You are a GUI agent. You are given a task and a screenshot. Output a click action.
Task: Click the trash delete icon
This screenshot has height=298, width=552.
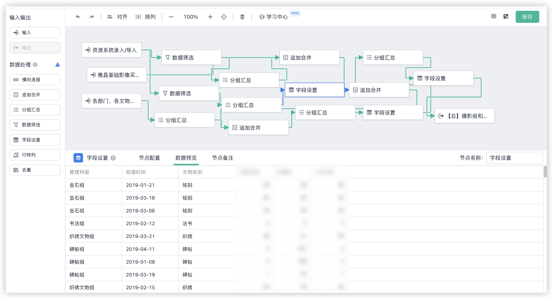point(242,17)
